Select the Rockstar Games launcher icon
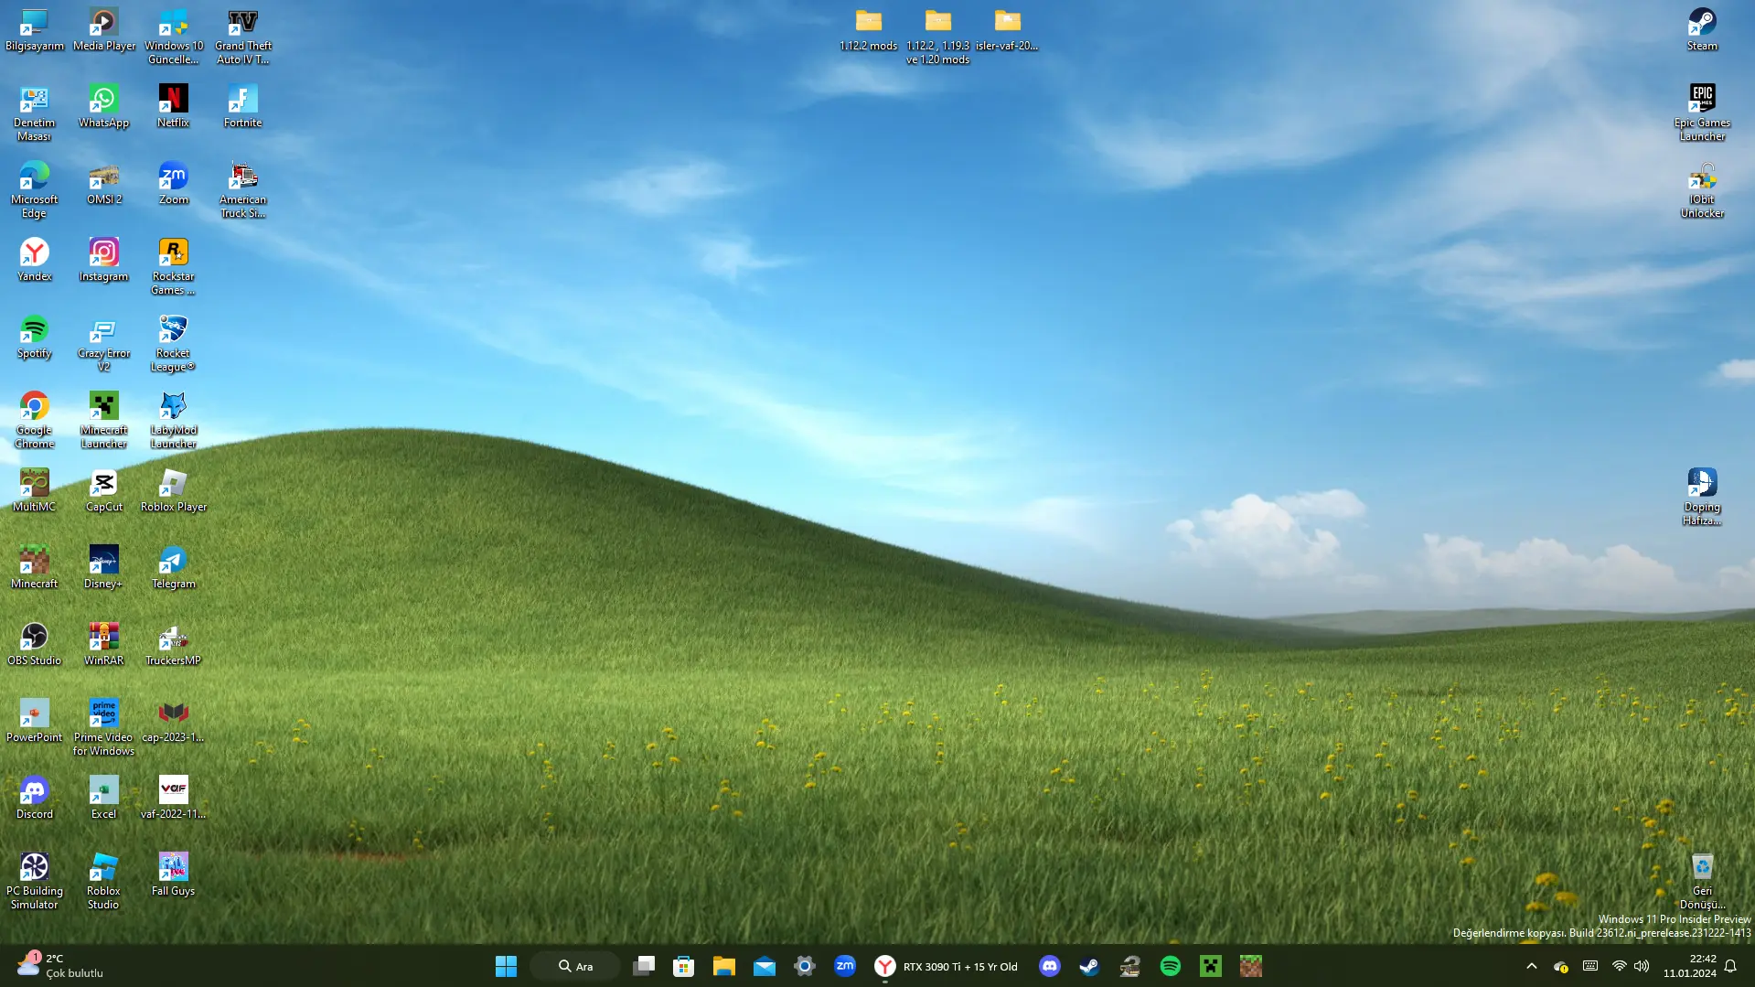Viewport: 1755px width, 987px height. pyautogui.click(x=174, y=267)
